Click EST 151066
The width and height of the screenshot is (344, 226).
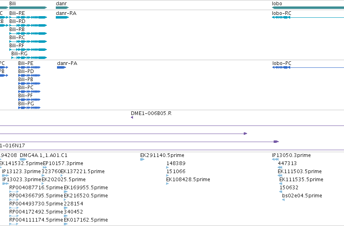click(167, 176)
